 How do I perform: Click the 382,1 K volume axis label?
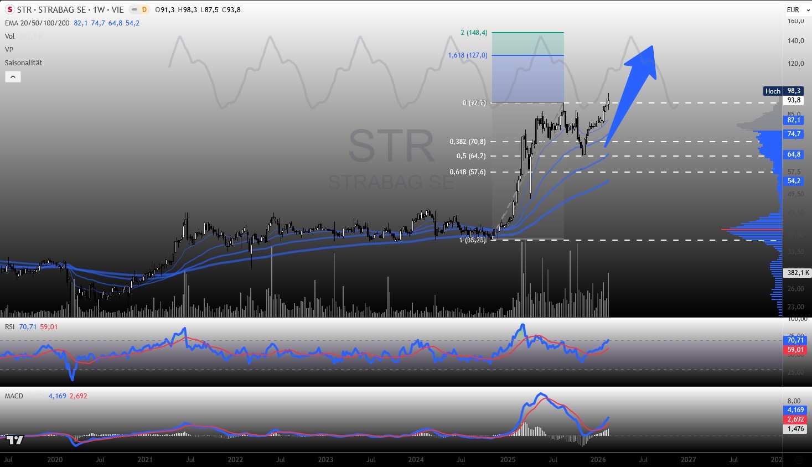pyautogui.click(x=794, y=273)
